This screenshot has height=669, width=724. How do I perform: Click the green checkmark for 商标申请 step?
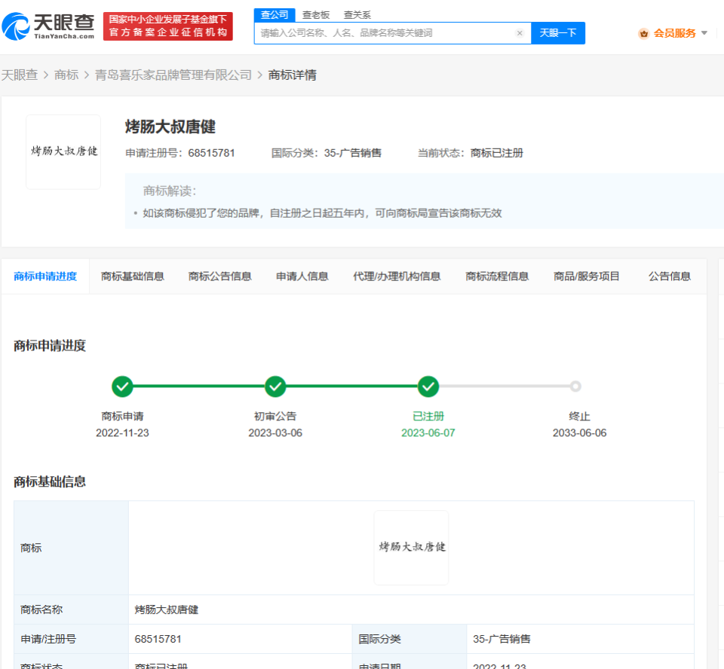pos(123,386)
